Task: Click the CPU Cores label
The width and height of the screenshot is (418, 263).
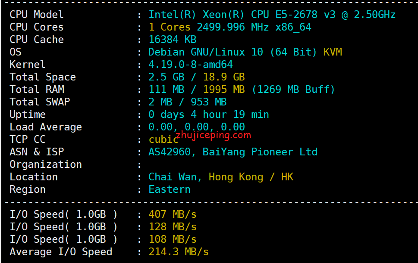Action: tap(37, 27)
